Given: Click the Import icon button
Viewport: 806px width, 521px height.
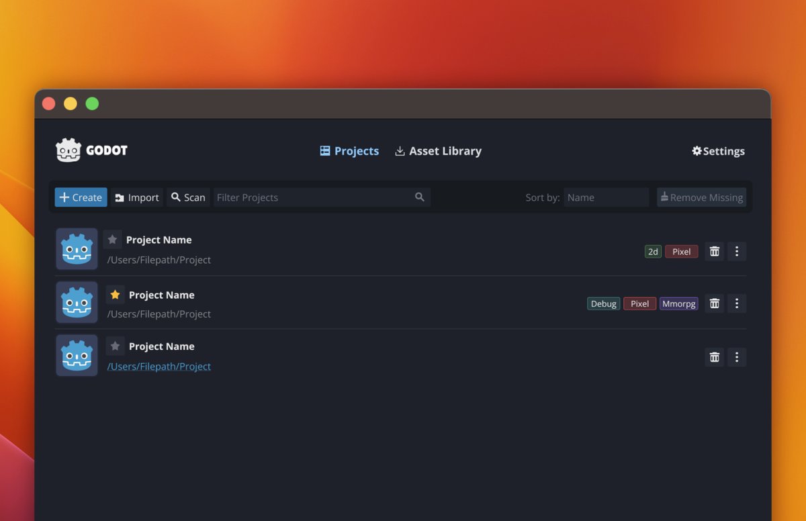Looking at the screenshot, I should pyautogui.click(x=118, y=197).
